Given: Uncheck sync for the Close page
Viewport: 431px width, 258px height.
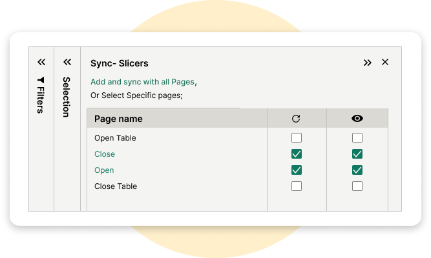Looking at the screenshot, I should pos(297,154).
